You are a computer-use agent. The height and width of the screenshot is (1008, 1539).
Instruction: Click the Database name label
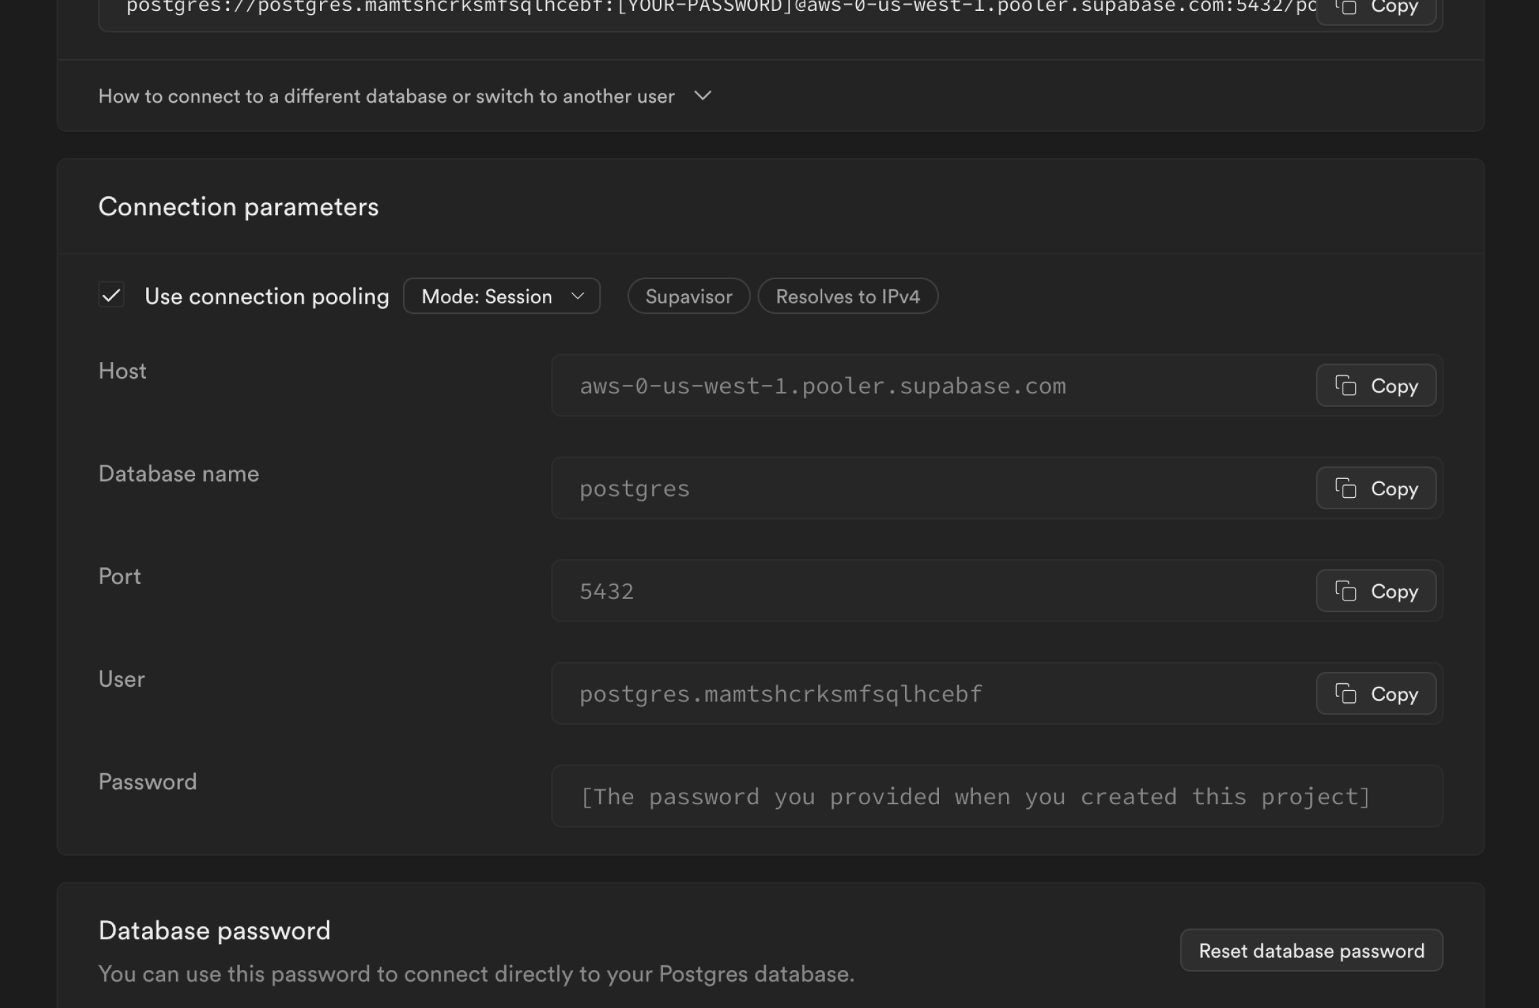179,474
